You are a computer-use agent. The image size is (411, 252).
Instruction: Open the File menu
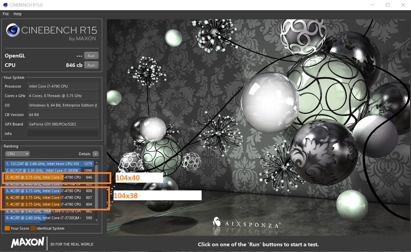coord(6,14)
